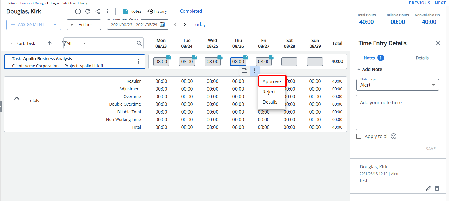The width and height of the screenshot is (449, 201).
Task: Switch to the Details tab
Action: coord(422,58)
